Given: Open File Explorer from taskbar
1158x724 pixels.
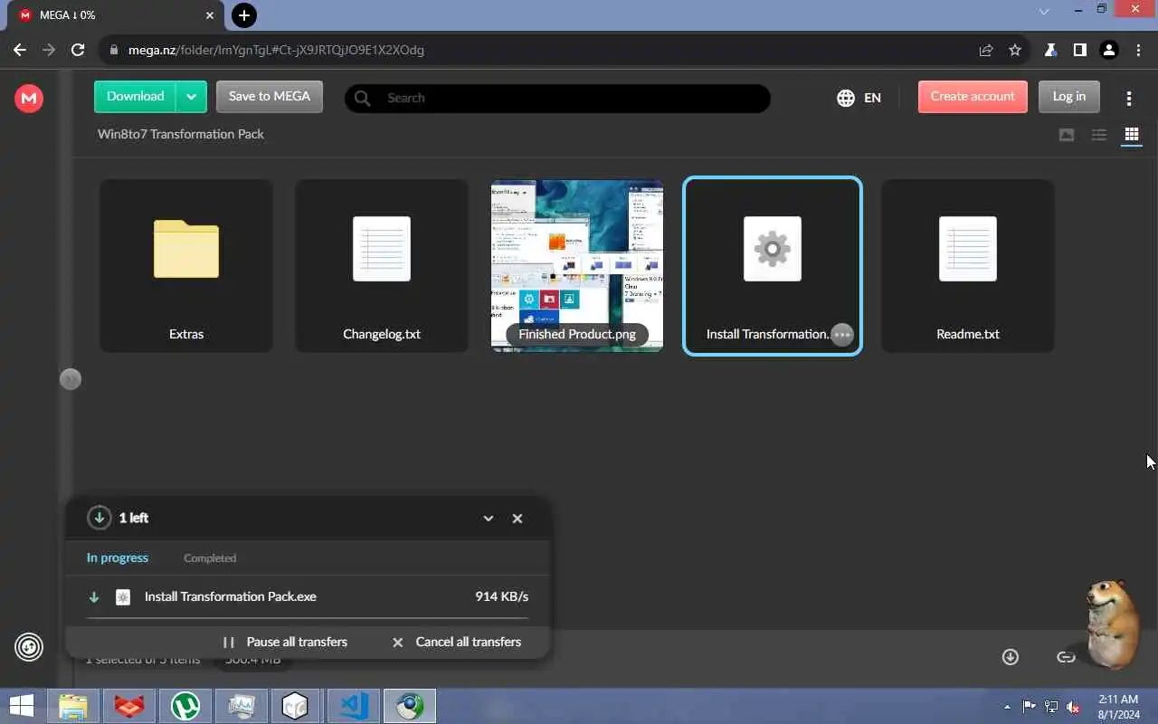Looking at the screenshot, I should click(73, 706).
